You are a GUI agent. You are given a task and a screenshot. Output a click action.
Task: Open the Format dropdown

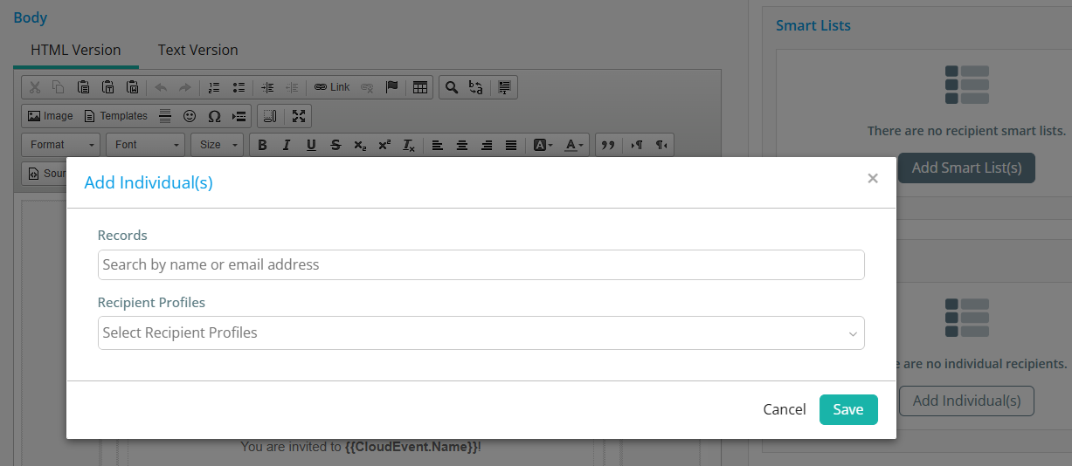(x=59, y=145)
